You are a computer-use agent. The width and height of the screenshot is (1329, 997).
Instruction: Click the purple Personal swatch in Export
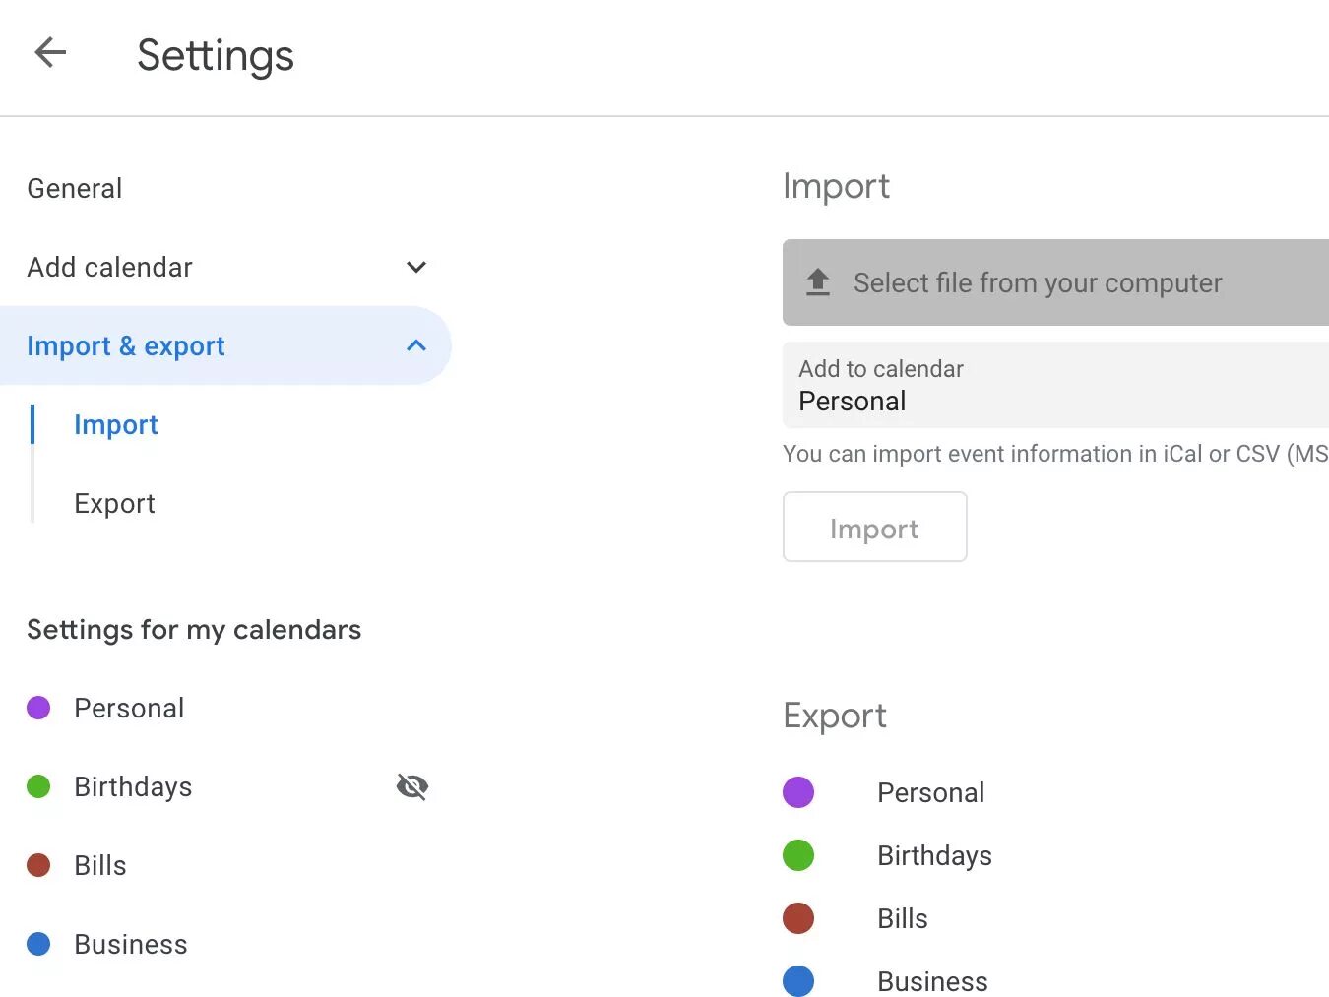pyautogui.click(x=798, y=791)
